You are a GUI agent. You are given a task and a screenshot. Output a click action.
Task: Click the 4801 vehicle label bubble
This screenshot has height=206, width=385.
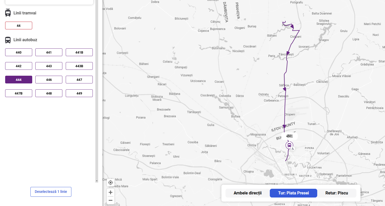(289, 136)
